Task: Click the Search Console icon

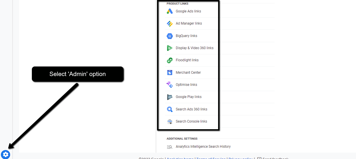Action: click(170, 122)
